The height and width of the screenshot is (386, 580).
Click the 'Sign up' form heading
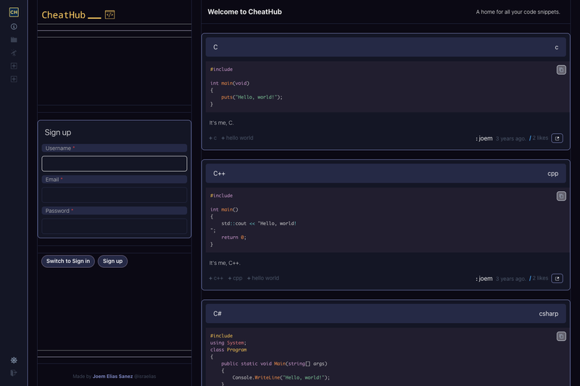pos(58,133)
